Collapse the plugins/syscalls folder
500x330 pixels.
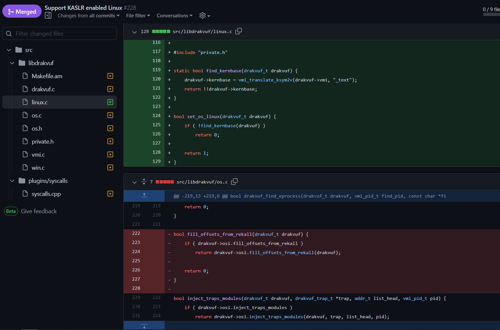pyautogui.click(x=12, y=181)
